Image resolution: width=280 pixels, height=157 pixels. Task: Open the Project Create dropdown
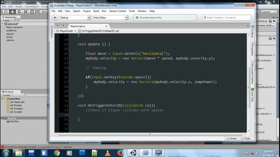pyautogui.click(x=7, y=95)
